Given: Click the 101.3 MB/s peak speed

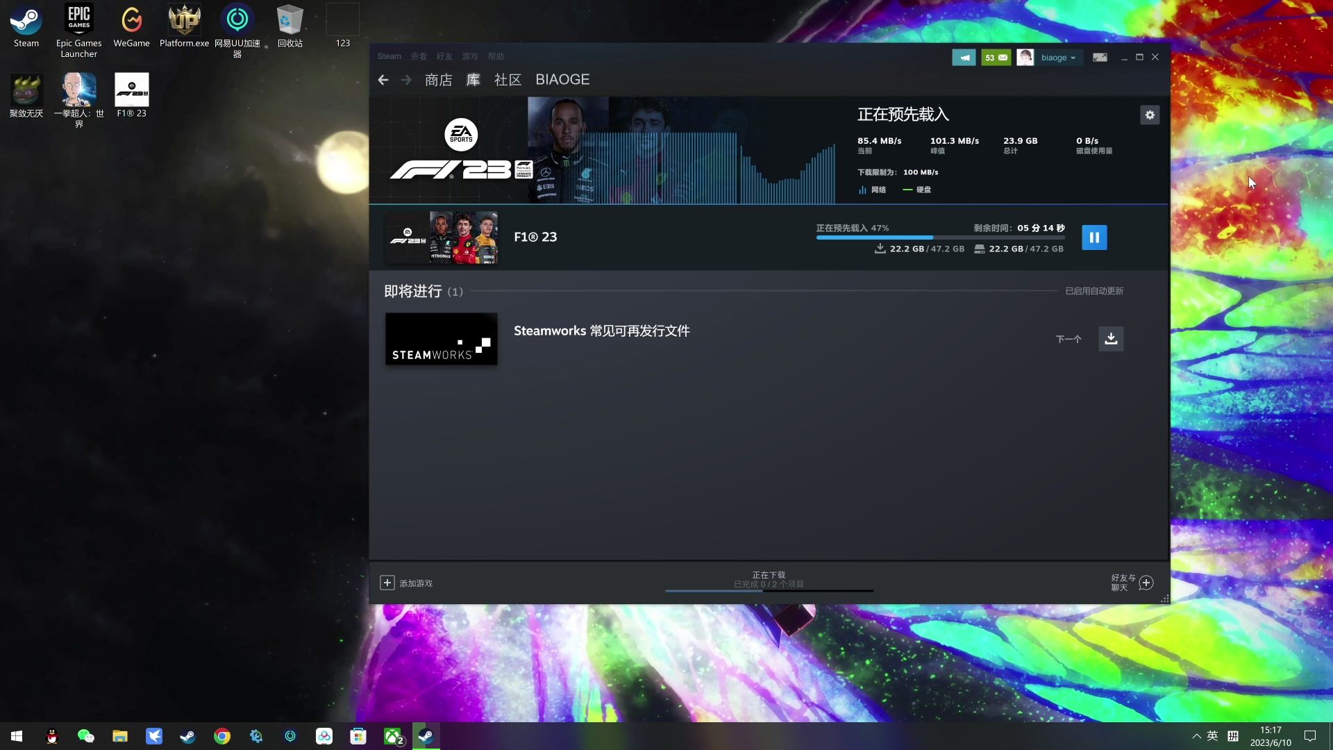Looking at the screenshot, I should click(955, 141).
